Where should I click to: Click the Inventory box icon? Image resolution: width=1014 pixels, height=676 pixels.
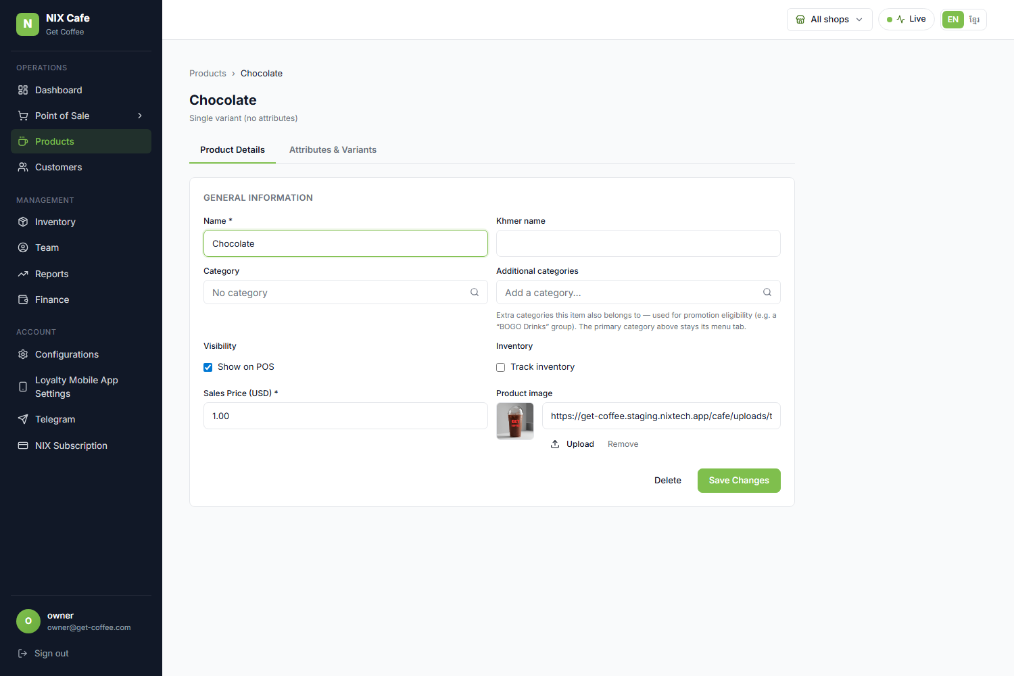(23, 222)
